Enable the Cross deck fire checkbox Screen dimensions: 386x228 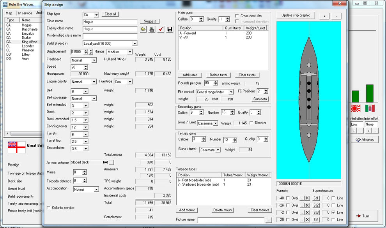[237, 16]
